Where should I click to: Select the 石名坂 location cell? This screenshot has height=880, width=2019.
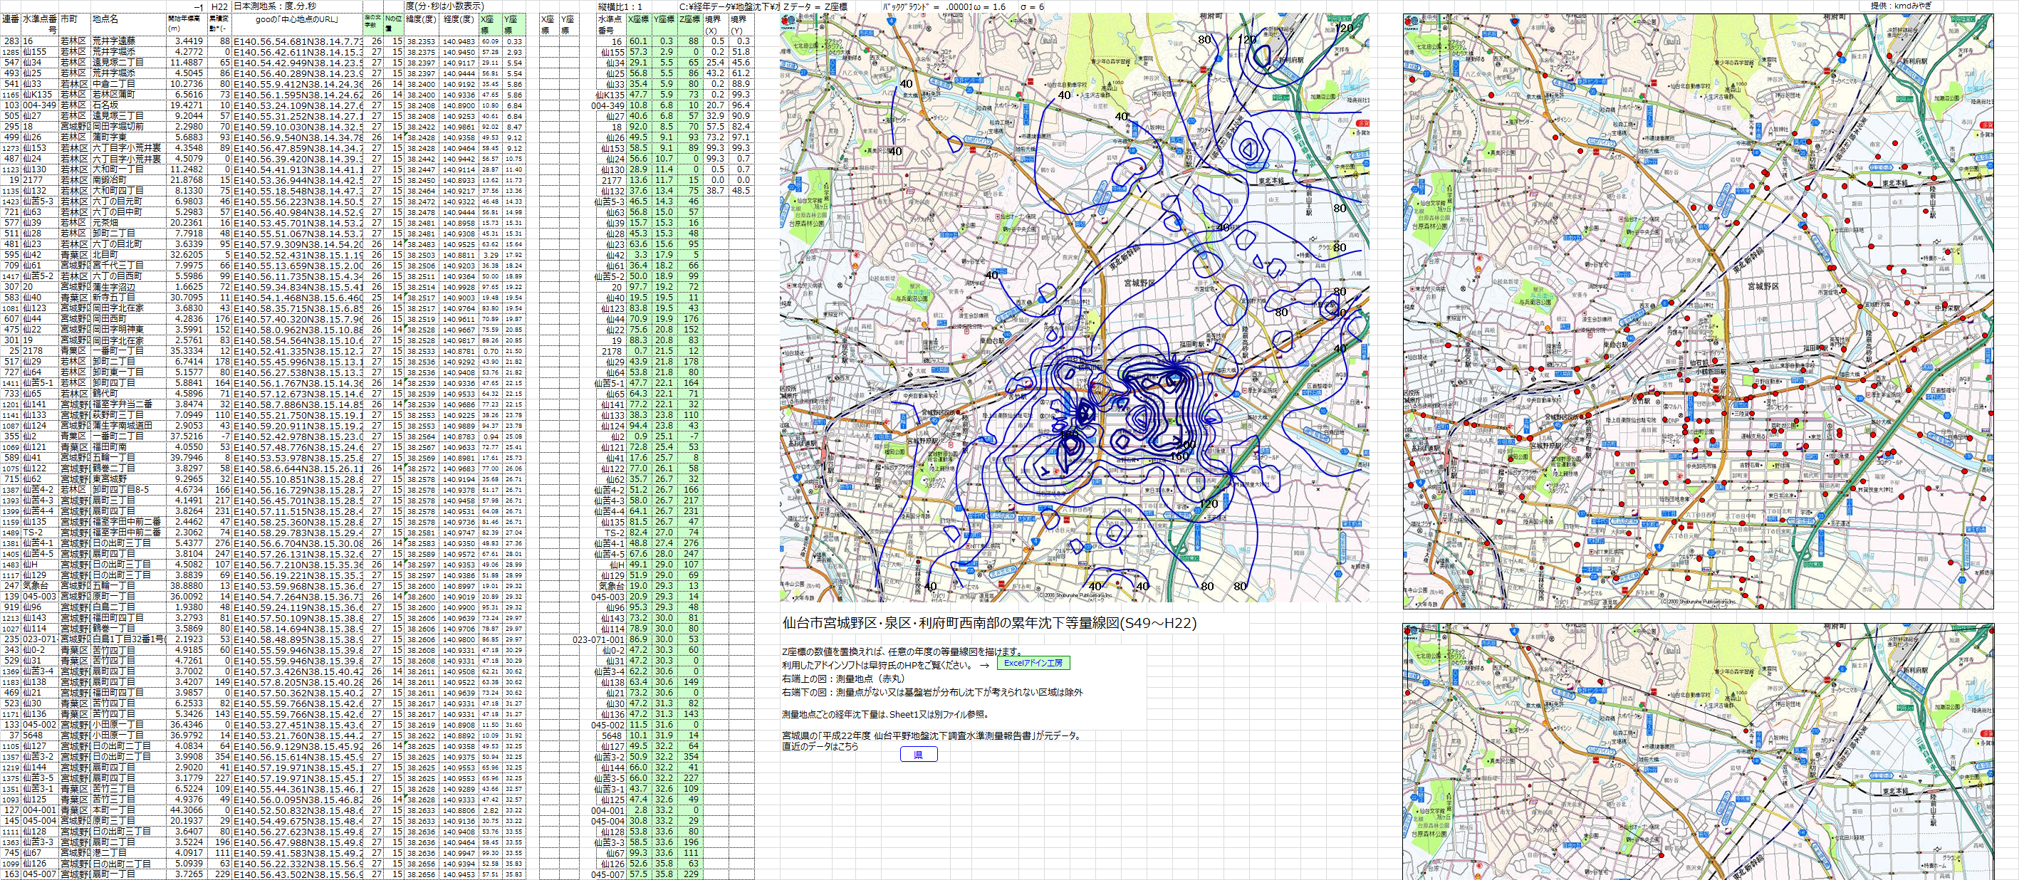click(127, 105)
